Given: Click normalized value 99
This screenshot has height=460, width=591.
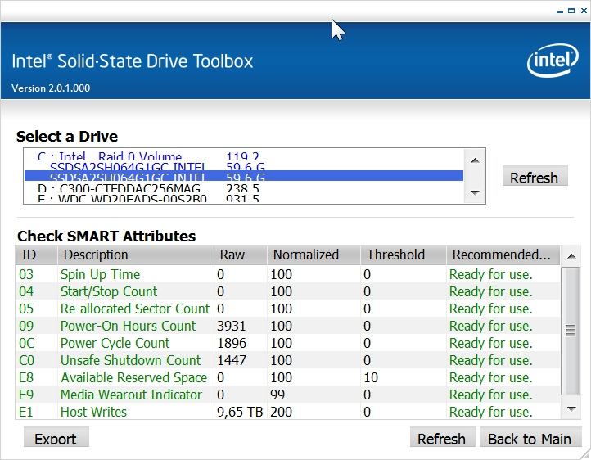Looking at the screenshot, I should (x=277, y=395).
